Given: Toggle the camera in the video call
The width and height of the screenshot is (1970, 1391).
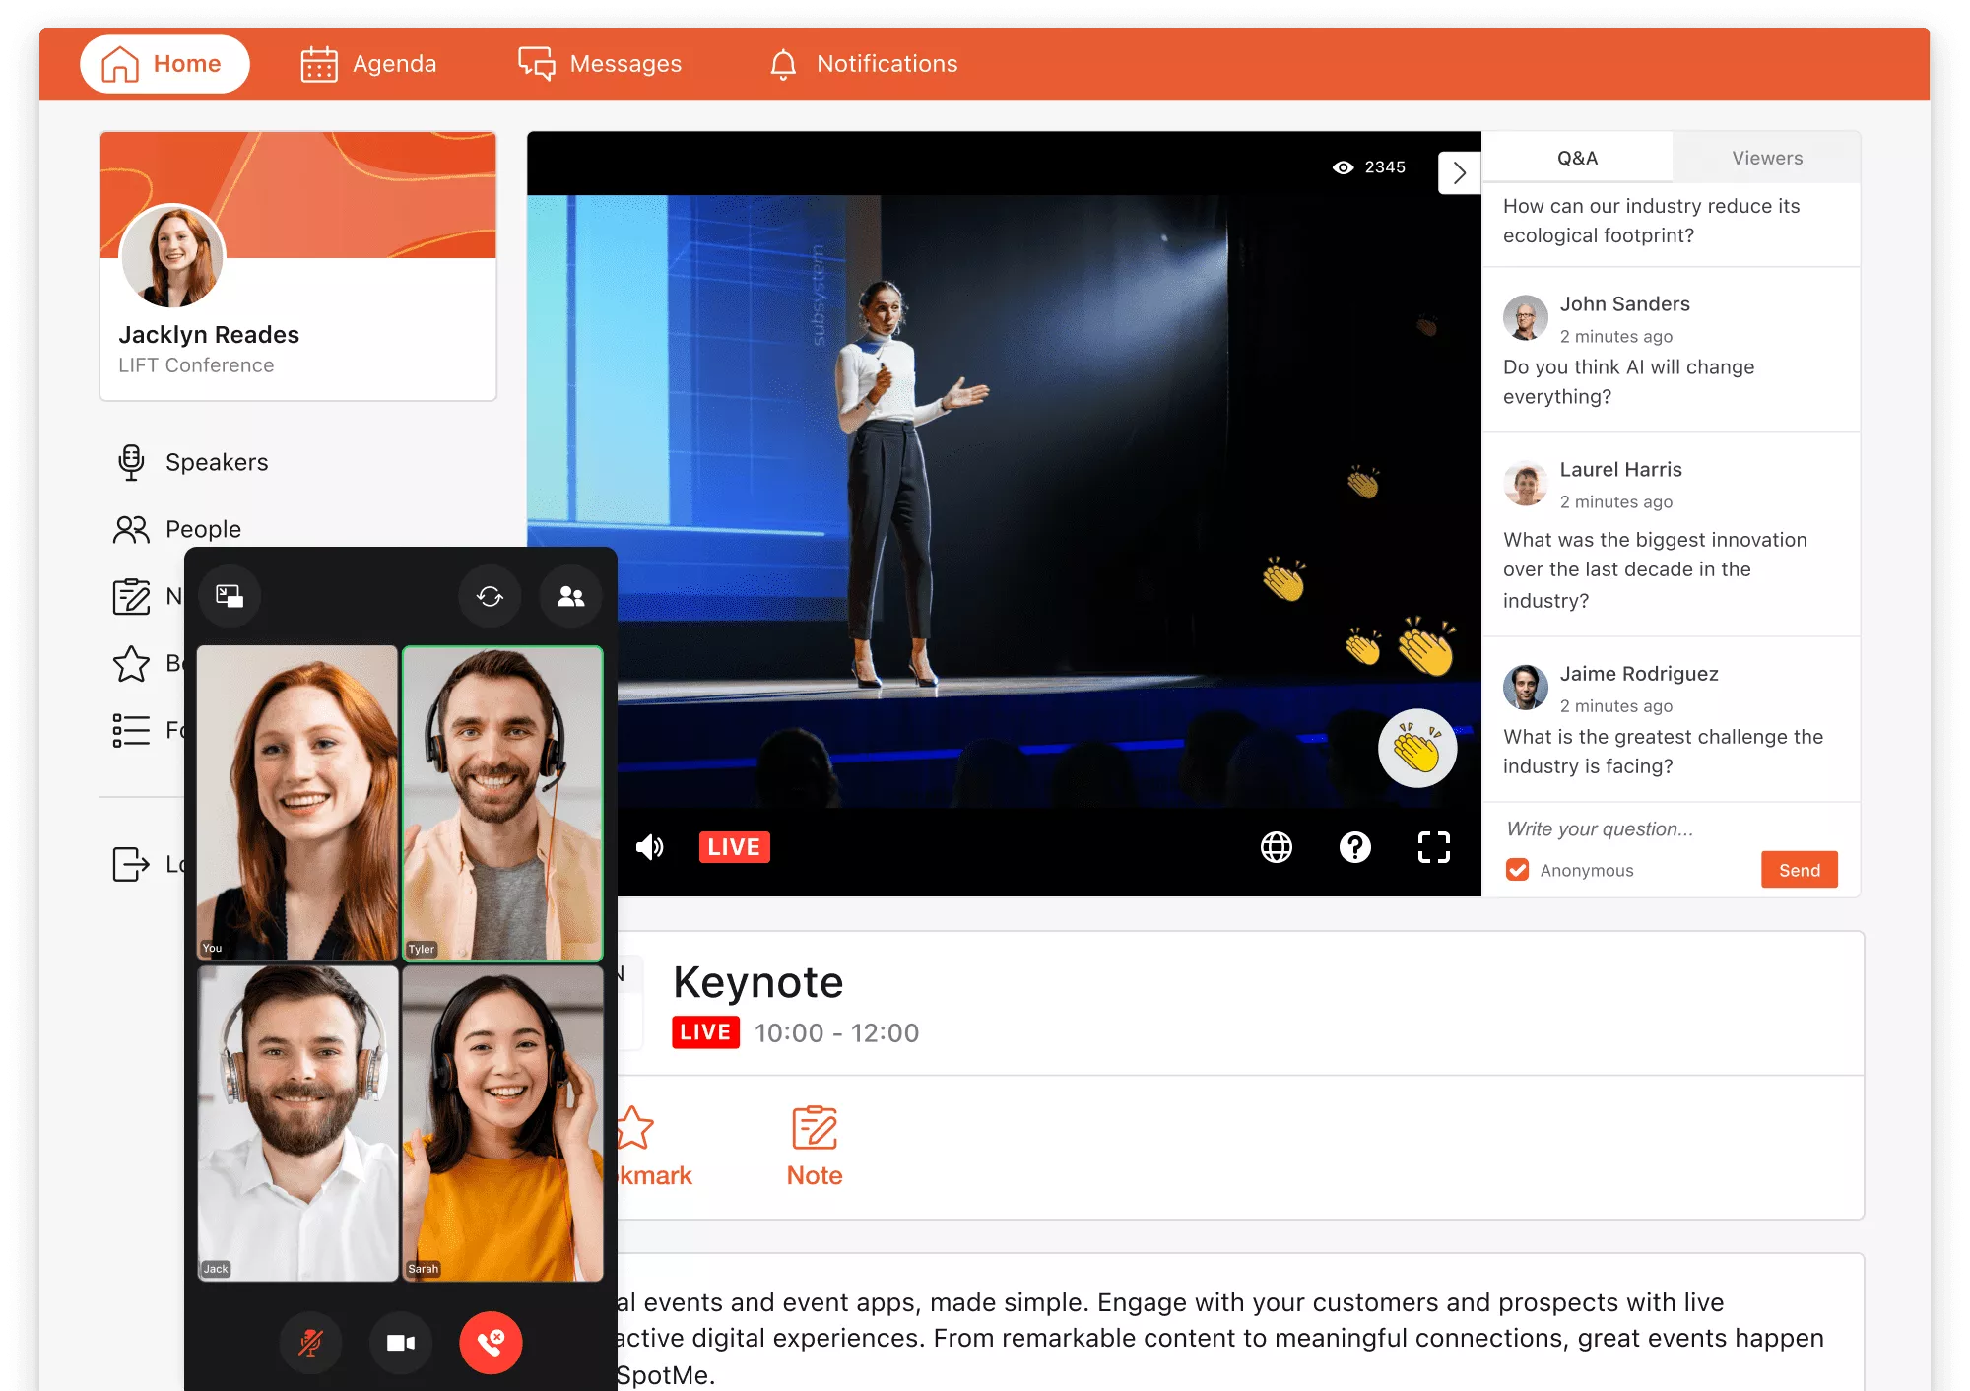Looking at the screenshot, I should pyautogui.click(x=401, y=1343).
